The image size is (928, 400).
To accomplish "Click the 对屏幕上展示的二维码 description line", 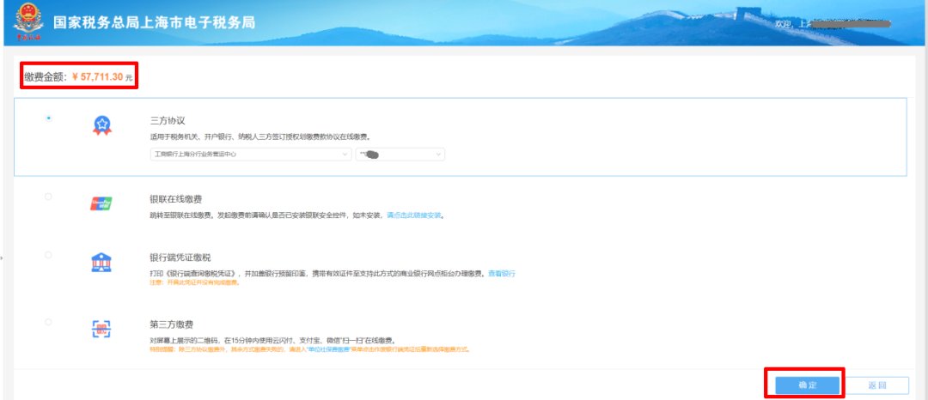I will click(273, 340).
